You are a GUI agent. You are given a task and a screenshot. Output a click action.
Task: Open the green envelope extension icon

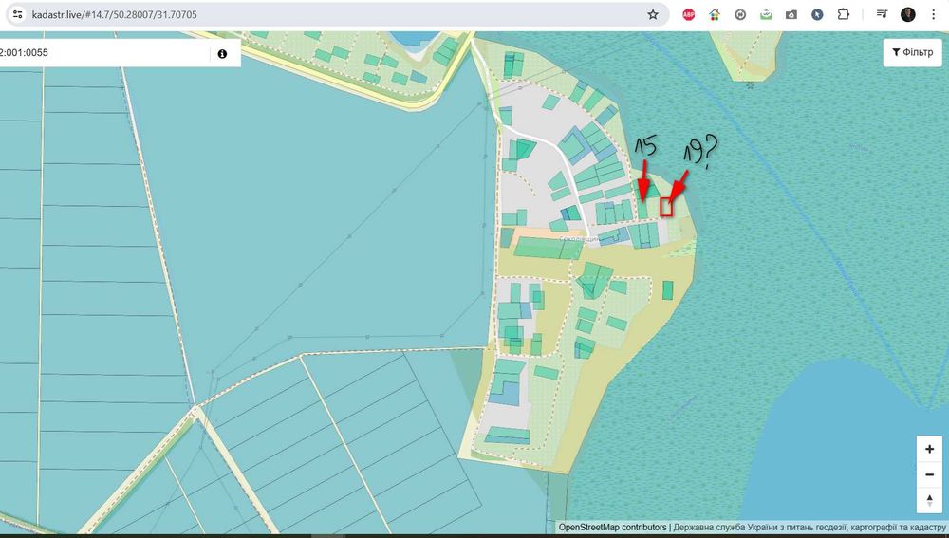(766, 14)
